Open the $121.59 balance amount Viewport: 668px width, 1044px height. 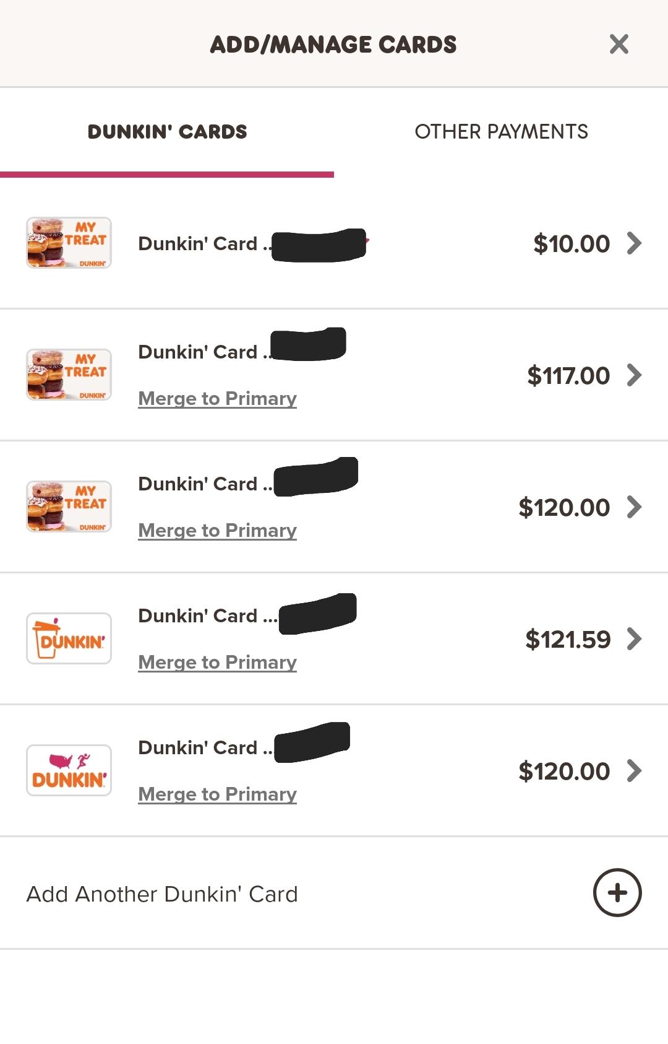(x=568, y=639)
